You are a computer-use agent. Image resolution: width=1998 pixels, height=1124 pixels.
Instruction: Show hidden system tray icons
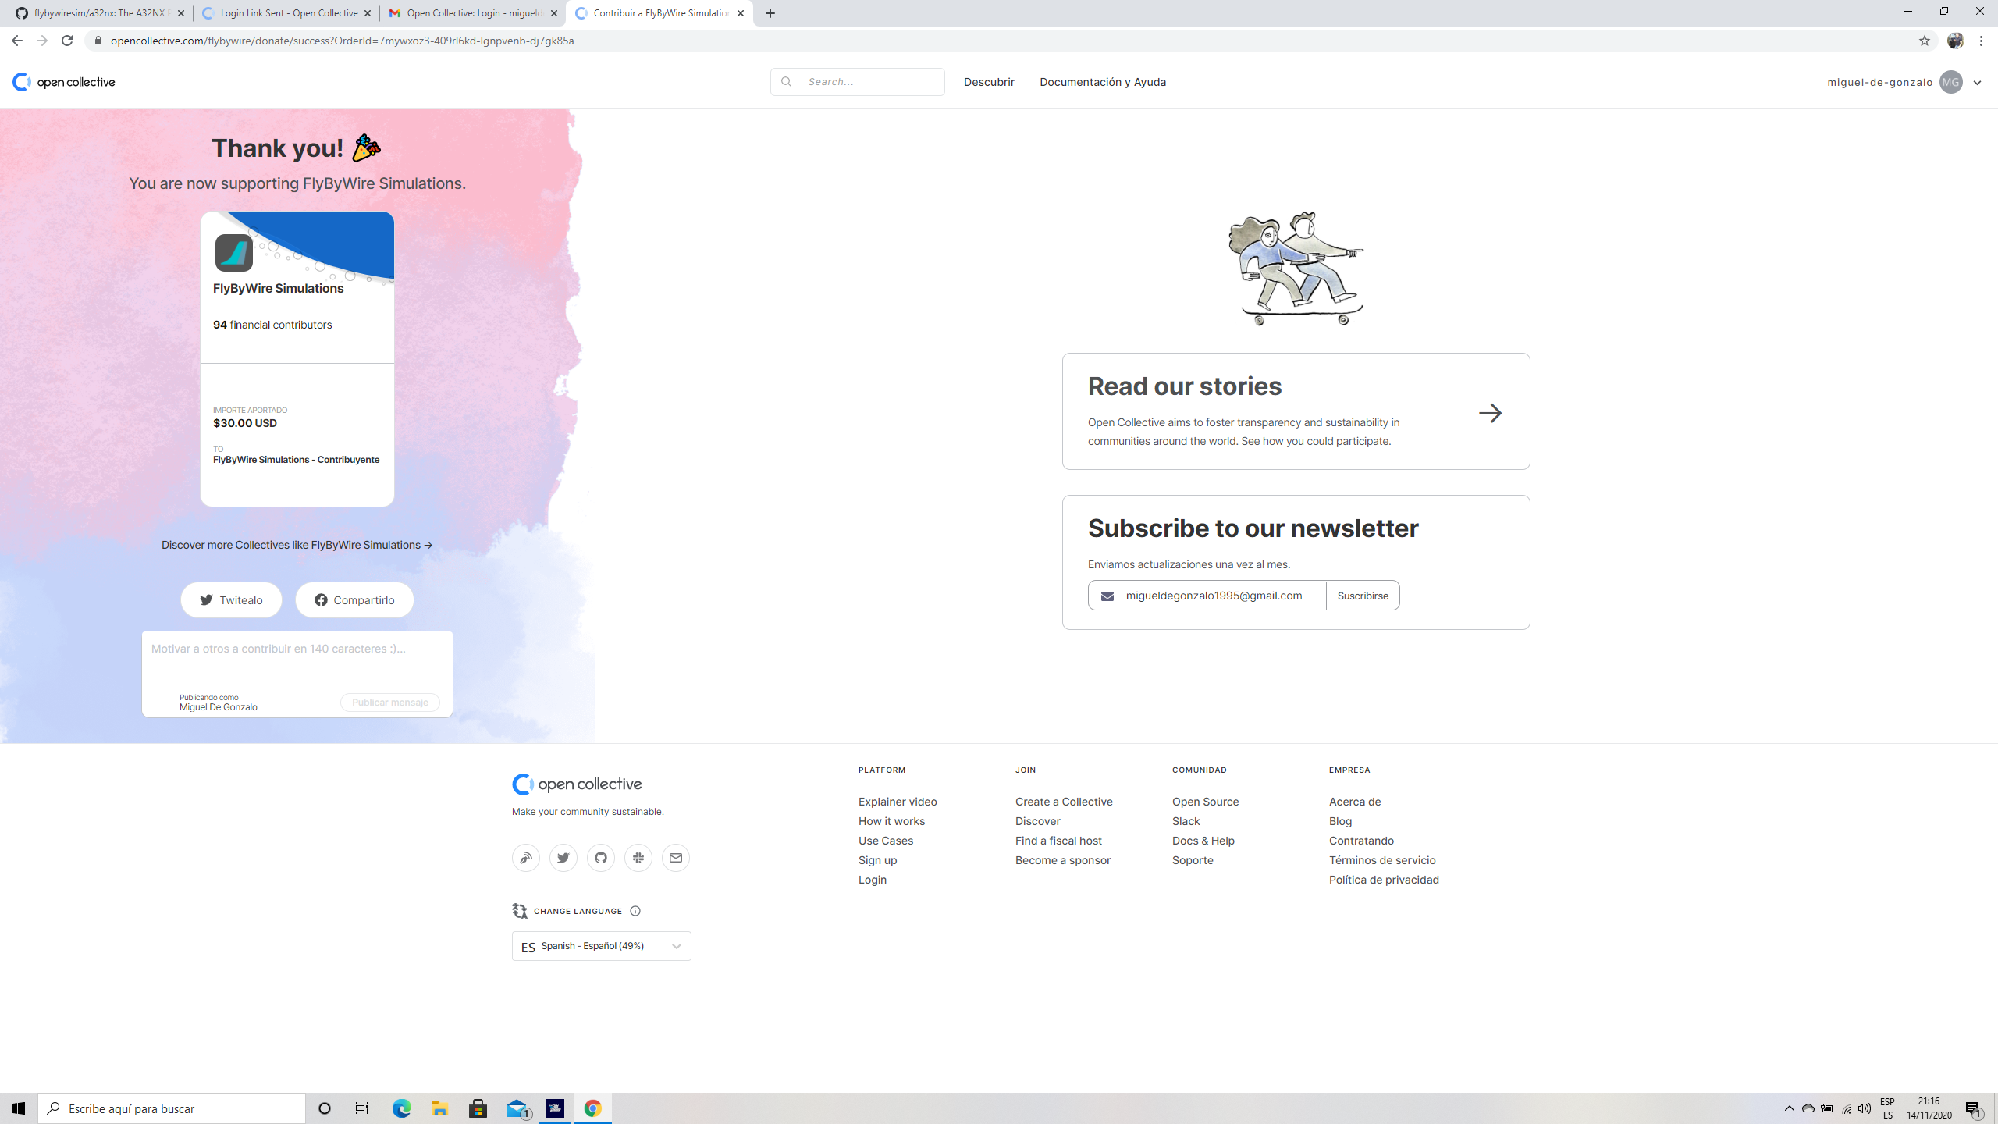[1790, 1108]
